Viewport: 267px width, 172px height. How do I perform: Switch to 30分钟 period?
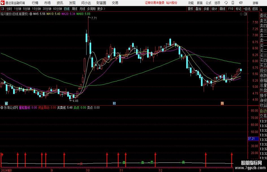(x=47, y=9)
